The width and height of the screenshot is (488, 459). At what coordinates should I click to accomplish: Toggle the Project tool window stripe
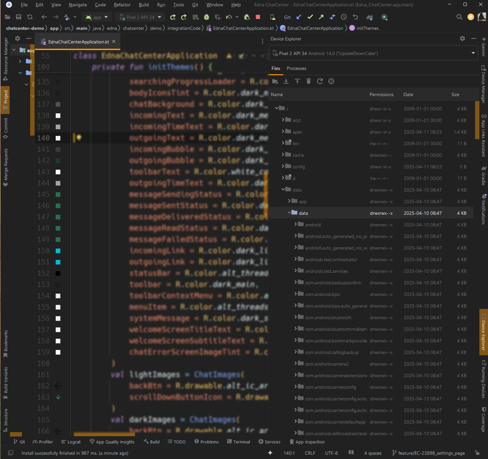pyautogui.click(x=5, y=100)
